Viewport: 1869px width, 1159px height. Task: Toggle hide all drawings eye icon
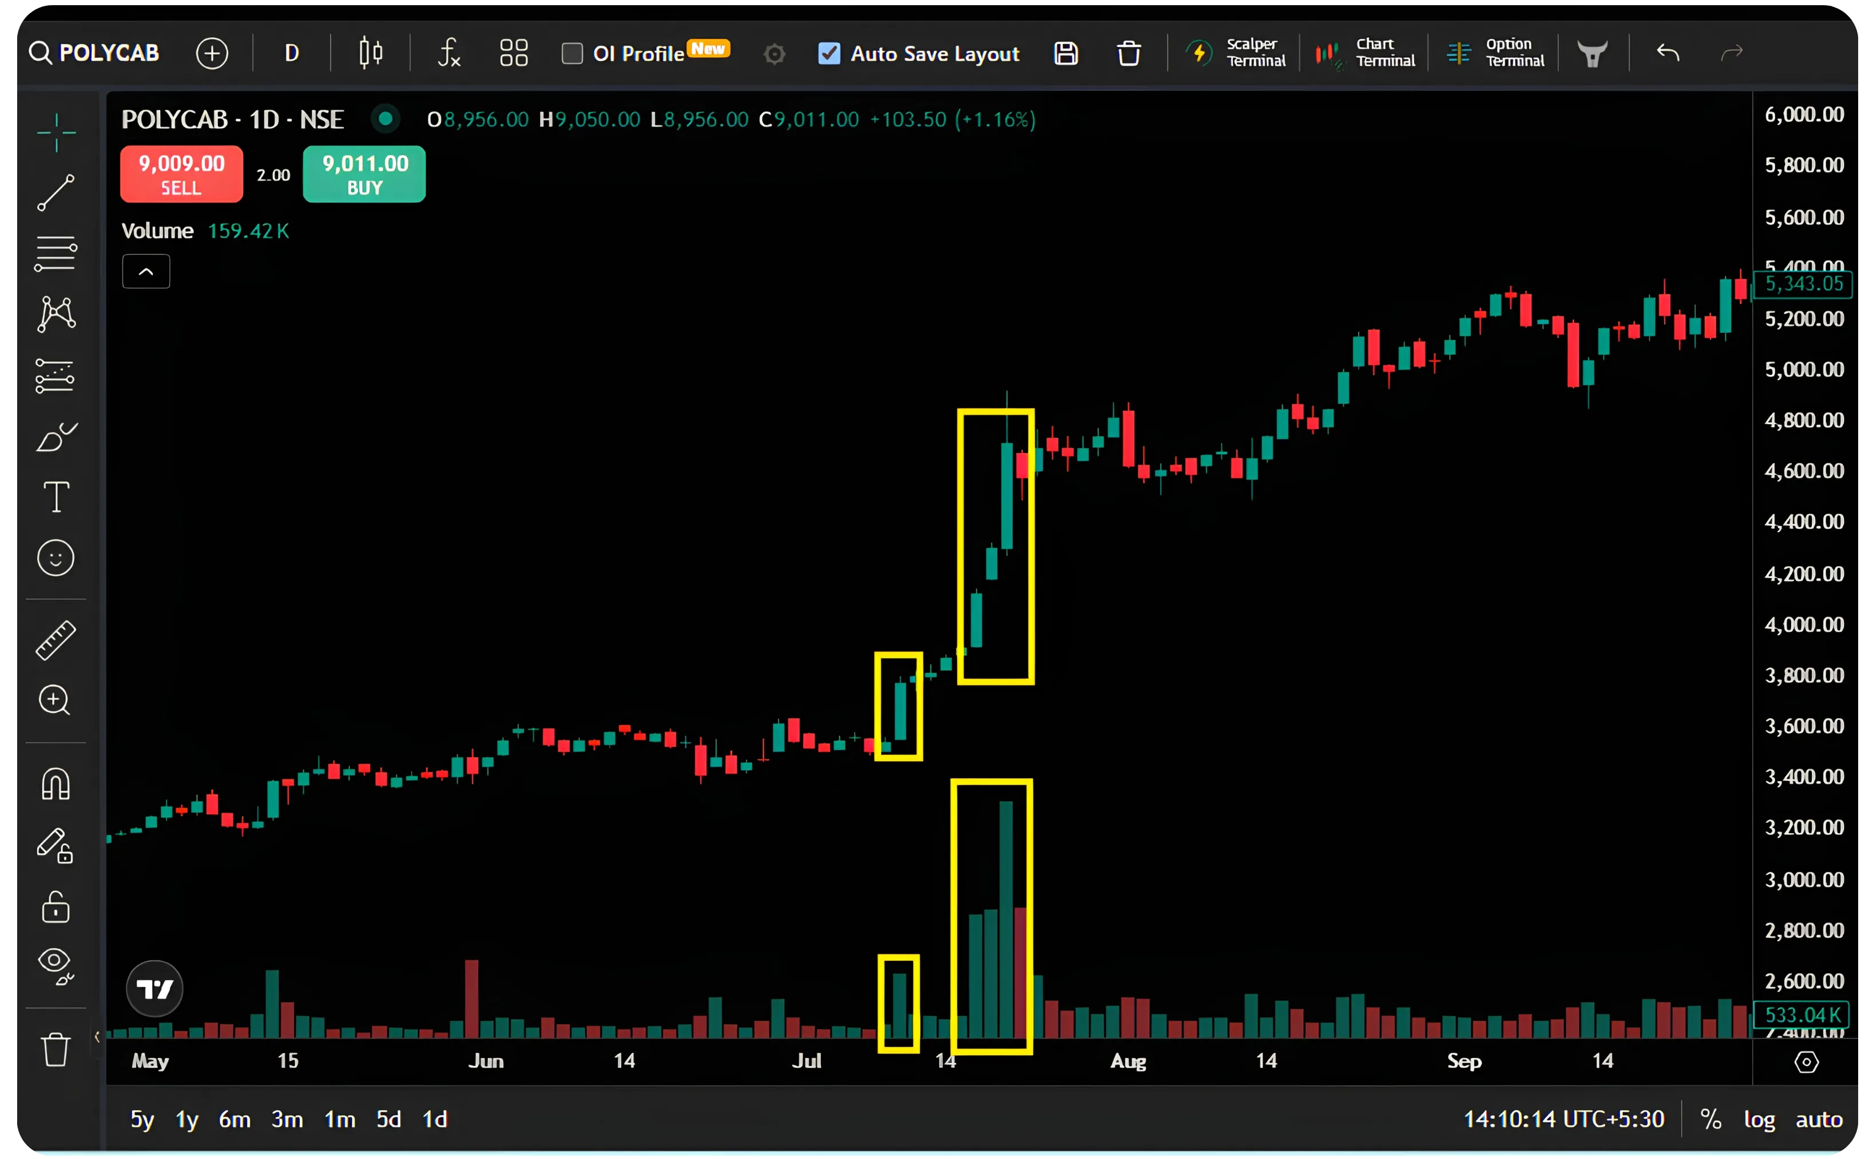[x=55, y=967]
